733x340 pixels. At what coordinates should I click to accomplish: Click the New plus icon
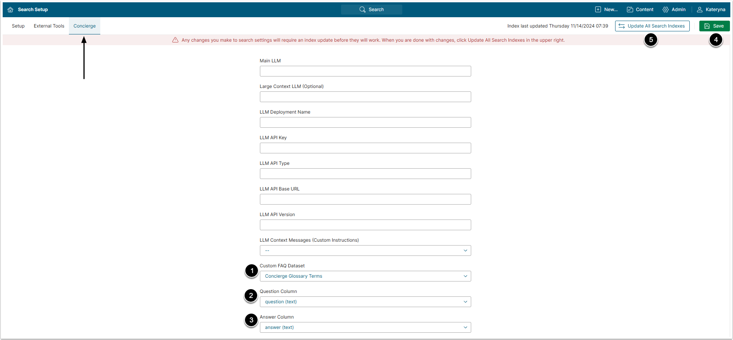[598, 10]
